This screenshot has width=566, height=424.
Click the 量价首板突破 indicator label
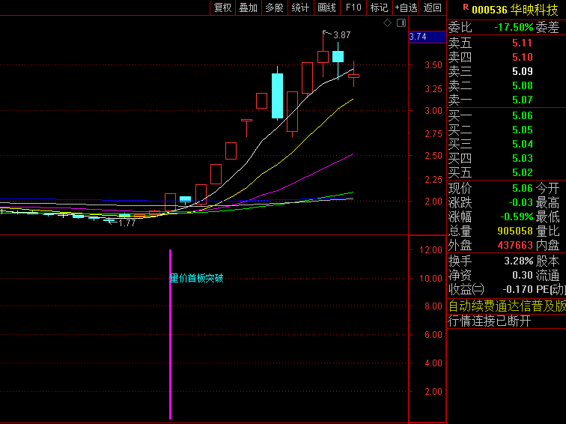(x=196, y=278)
